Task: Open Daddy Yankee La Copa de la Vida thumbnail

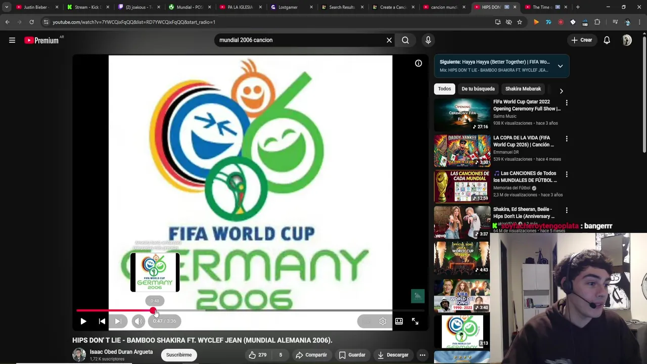Action: (462, 150)
